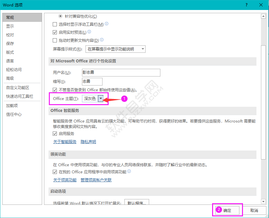Click info icon next to 选择时显示浮动工具栏
269x218 pixels.
pyautogui.click(x=106, y=24)
